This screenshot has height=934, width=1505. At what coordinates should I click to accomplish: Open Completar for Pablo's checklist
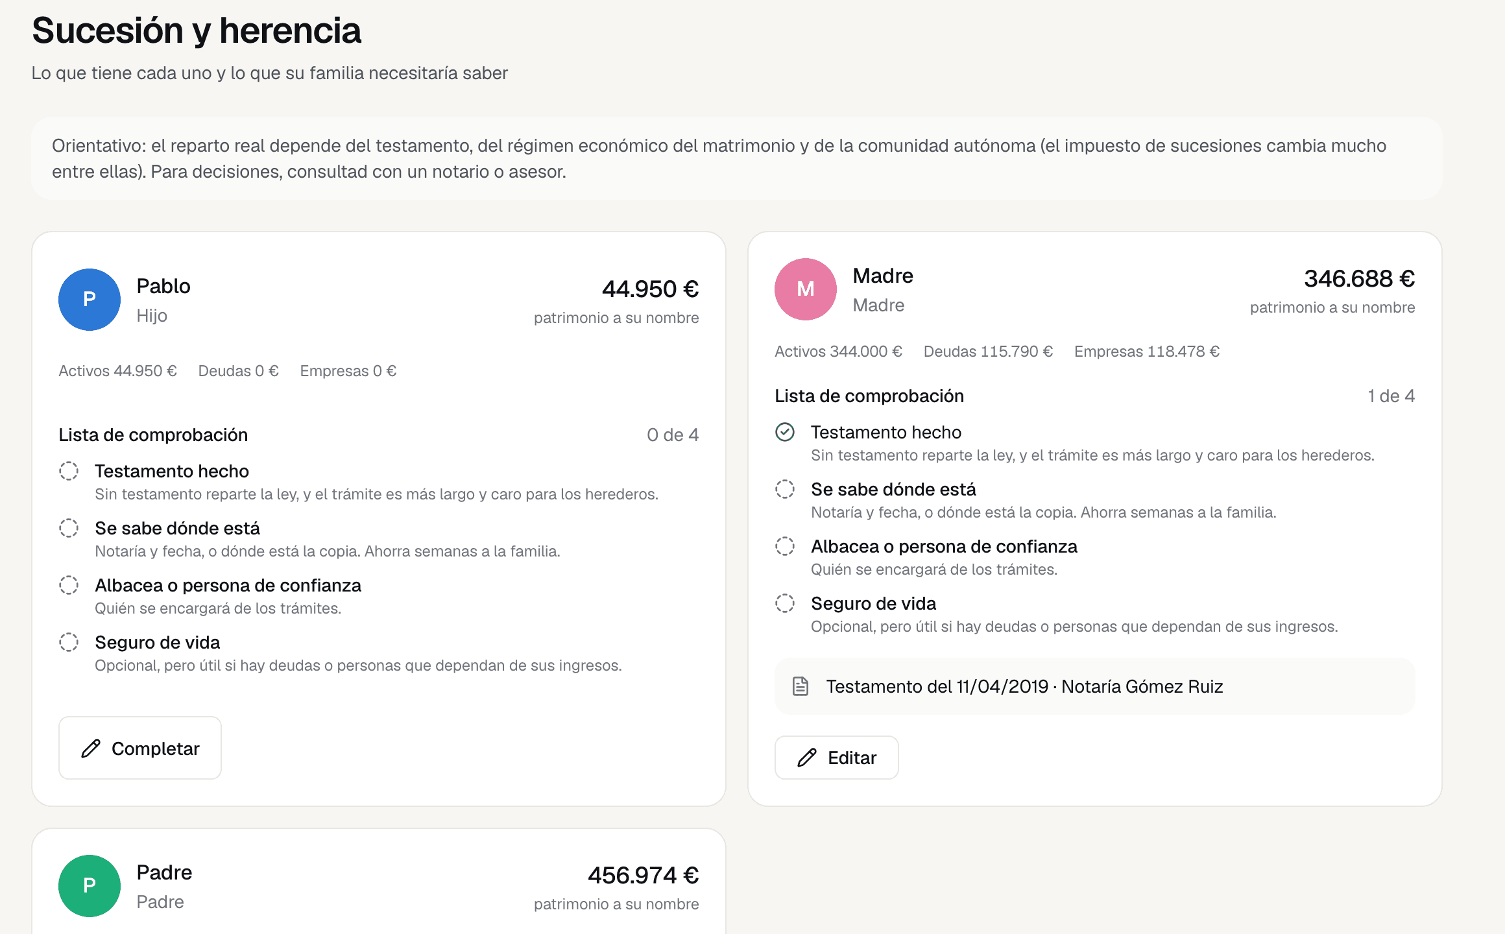(x=140, y=748)
